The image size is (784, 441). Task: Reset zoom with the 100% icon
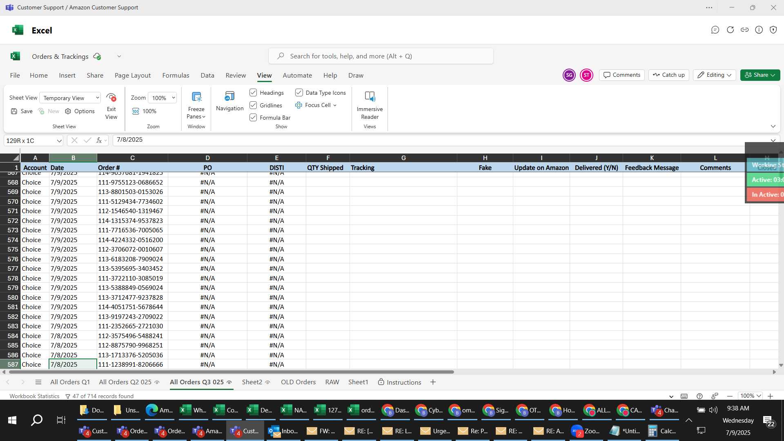(136, 111)
